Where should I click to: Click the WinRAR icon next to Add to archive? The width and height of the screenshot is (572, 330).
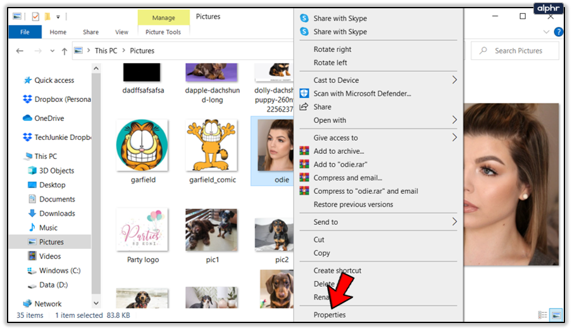point(304,151)
